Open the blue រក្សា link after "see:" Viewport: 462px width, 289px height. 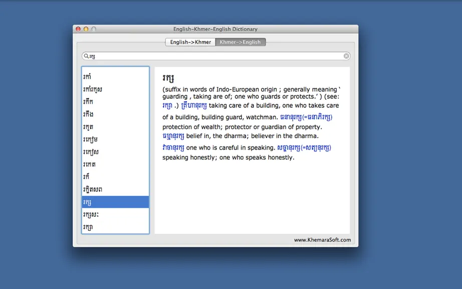[167, 105]
